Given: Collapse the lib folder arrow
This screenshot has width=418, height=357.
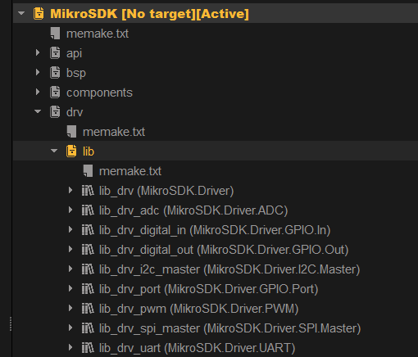Looking at the screenshot, I should coord(54,151).
